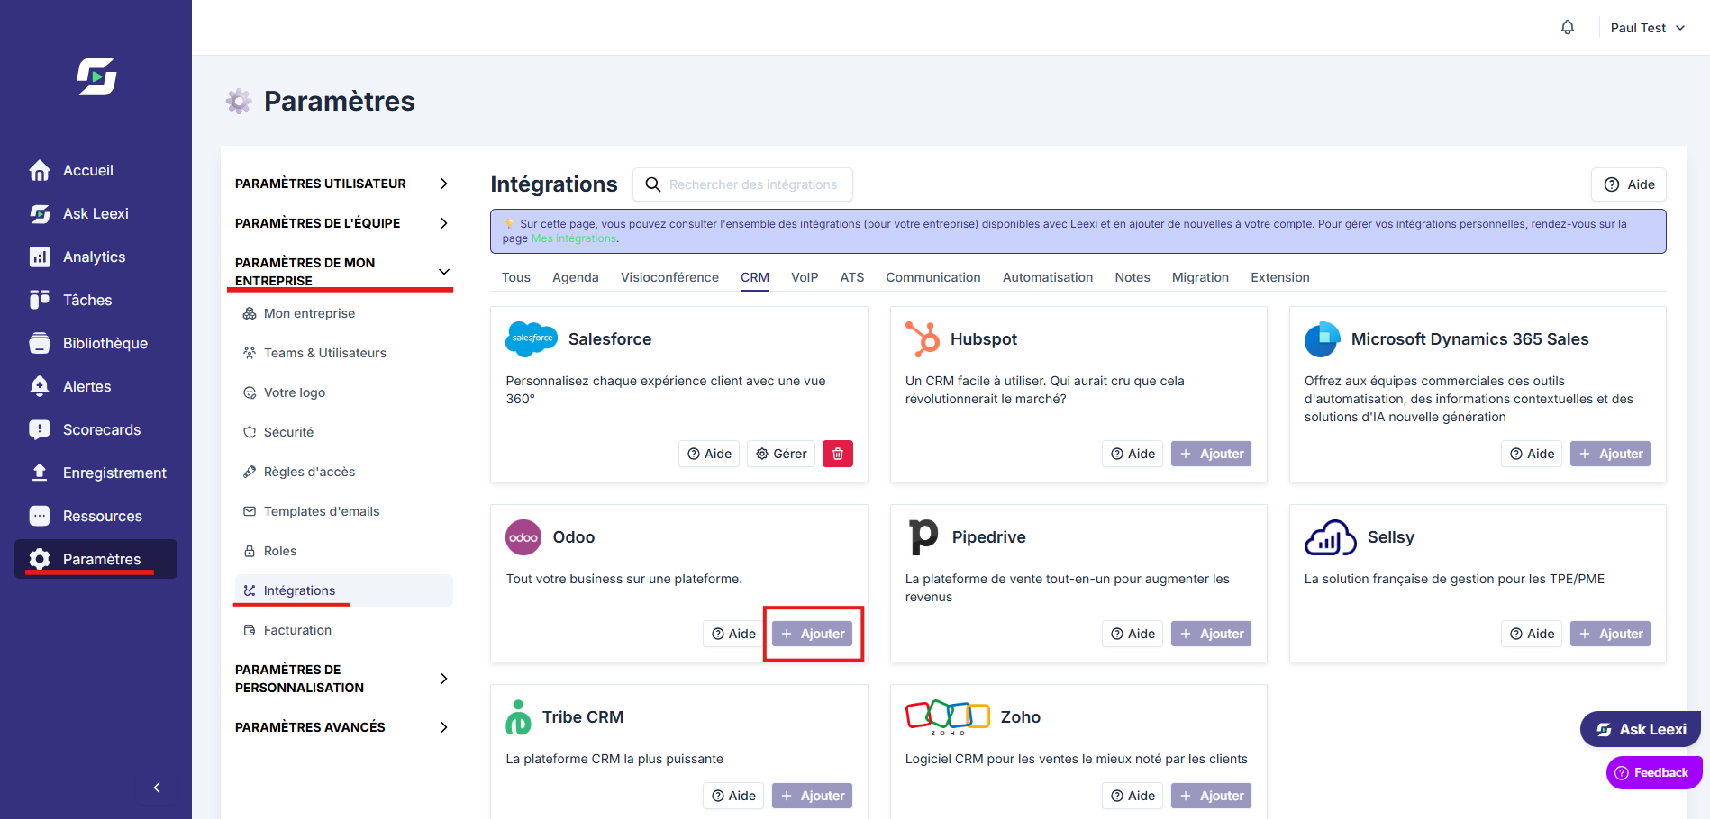
Task: Open Paramètres in the sidebar
Action: (x=96, y=559)
